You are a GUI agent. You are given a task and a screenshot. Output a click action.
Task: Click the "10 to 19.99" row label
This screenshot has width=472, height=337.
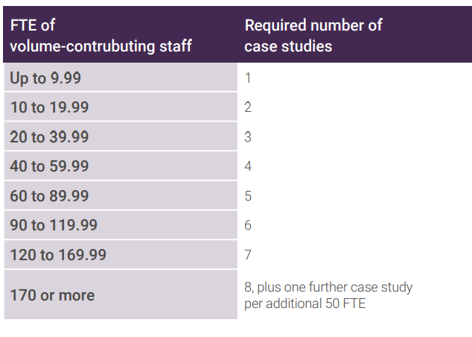coord(49,107)
